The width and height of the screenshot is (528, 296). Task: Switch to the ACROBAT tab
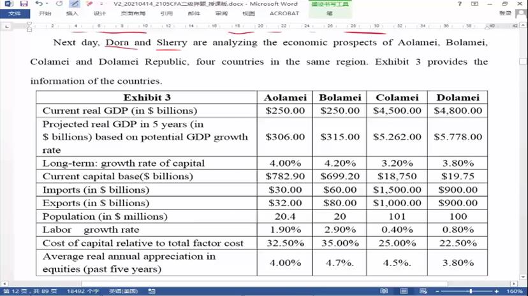pyautogui.click(x=284, y=13)
